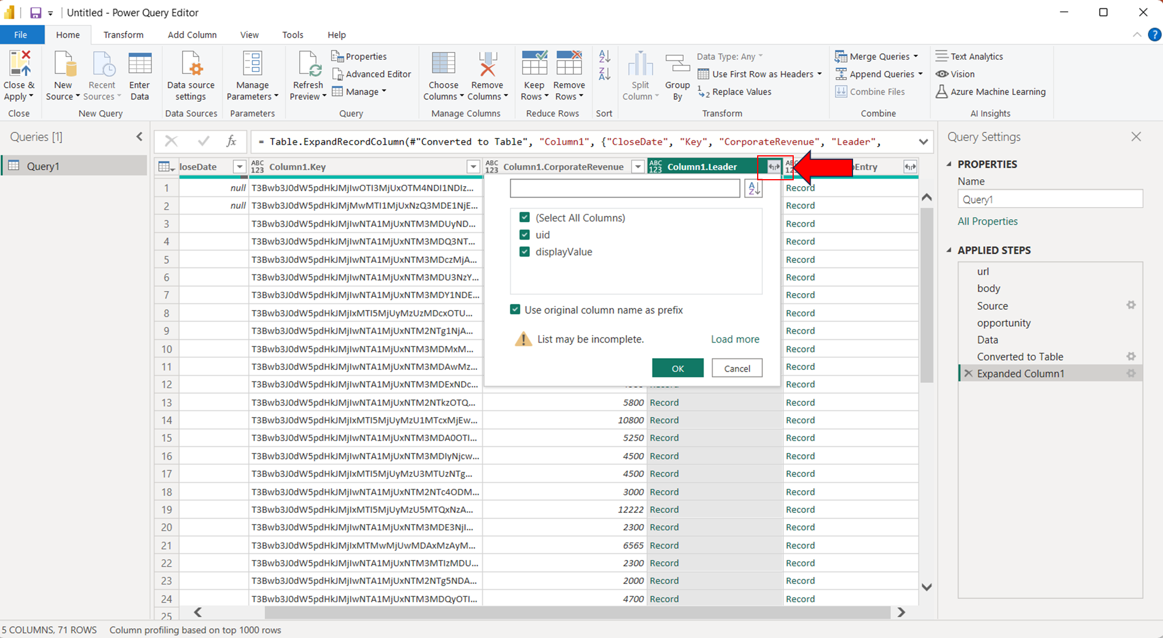Image resolution: width=1163 pixels, height=638 pixels.
Task: Open the Merge Queries dropdown
Action: 915,56
